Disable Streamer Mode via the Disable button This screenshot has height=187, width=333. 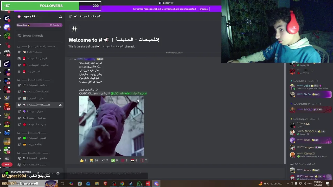click(204, 9)
